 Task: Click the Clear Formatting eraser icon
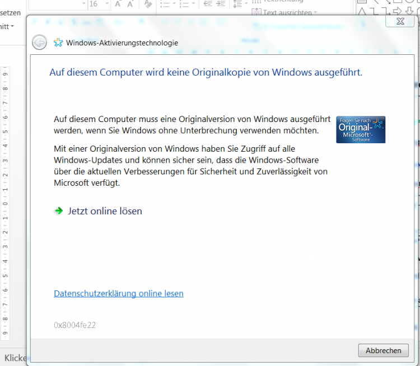point(148,4)
